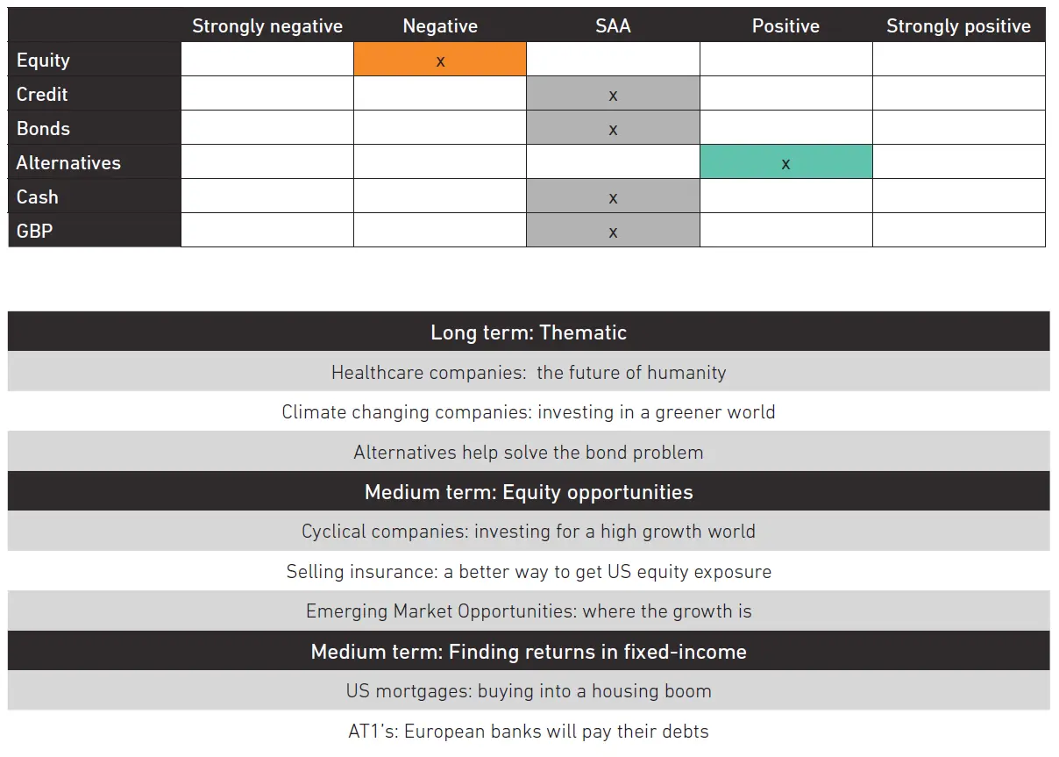This screenshot has height=757, width=1059.
Task: Click the Strongly positive column header
Action: 958,26
